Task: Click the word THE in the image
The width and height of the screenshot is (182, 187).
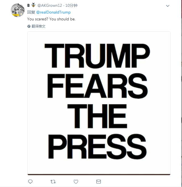Action: pos(97,116)
